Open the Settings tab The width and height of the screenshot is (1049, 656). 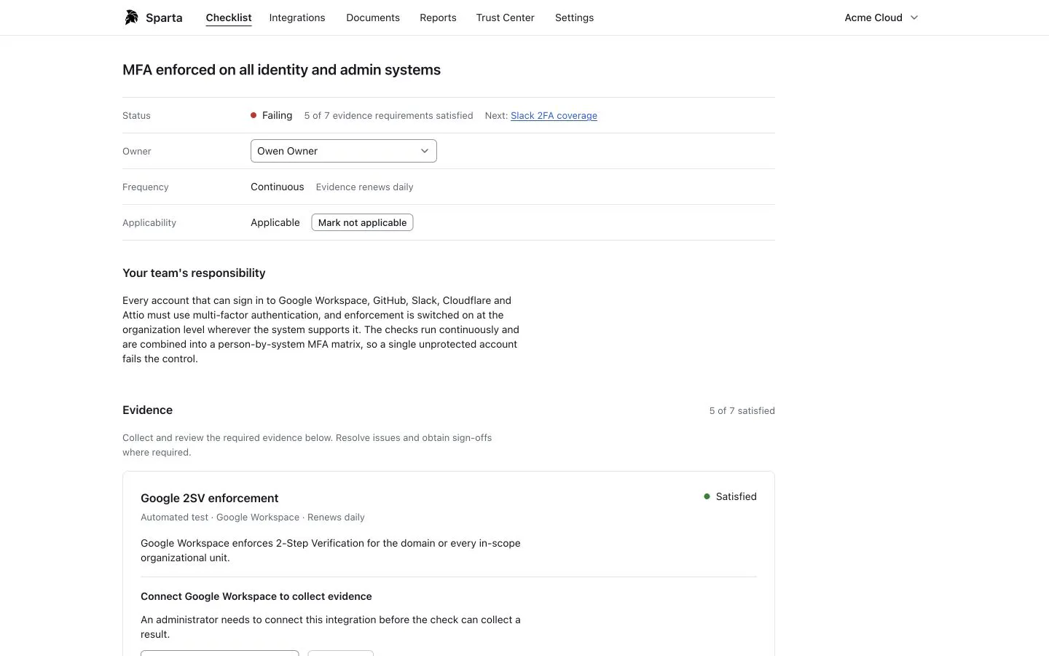[574, 17]
